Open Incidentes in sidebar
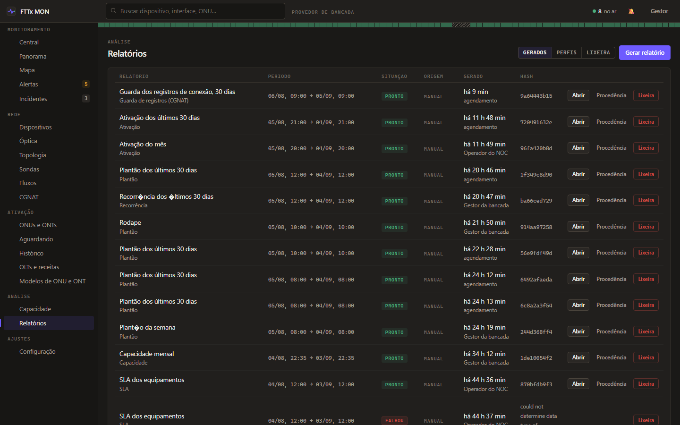 49,99
